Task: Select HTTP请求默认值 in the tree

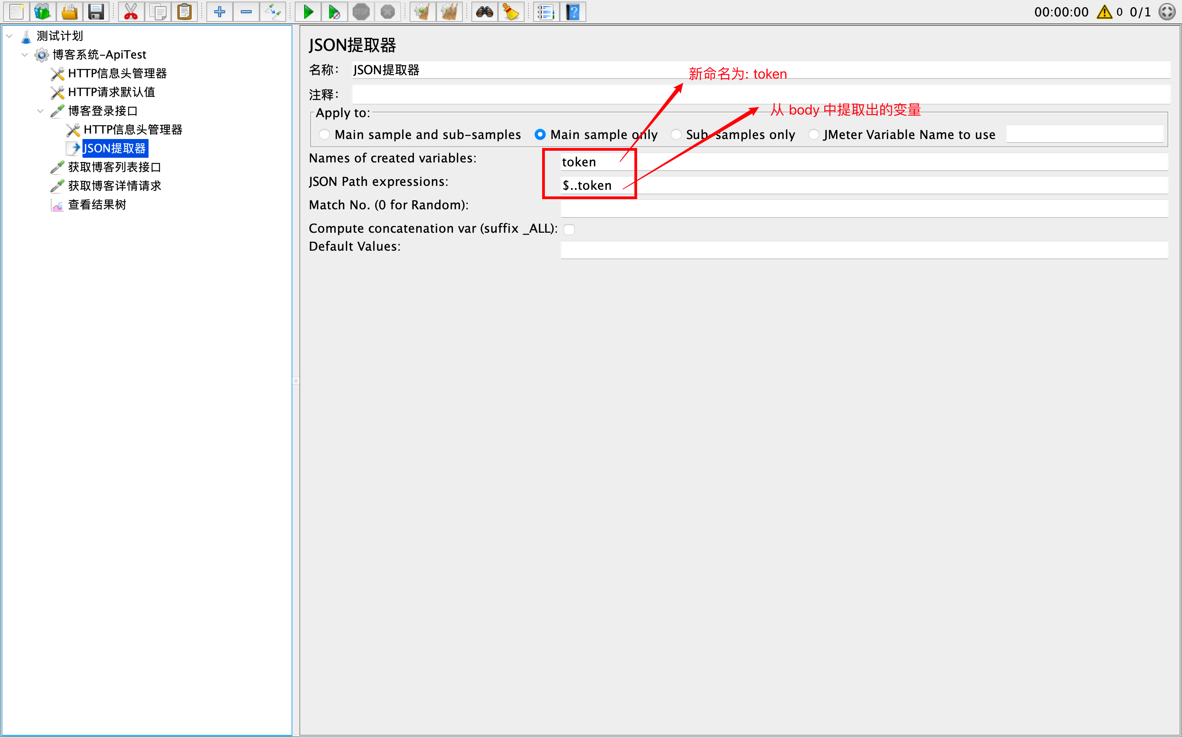Action: (111, 92)
